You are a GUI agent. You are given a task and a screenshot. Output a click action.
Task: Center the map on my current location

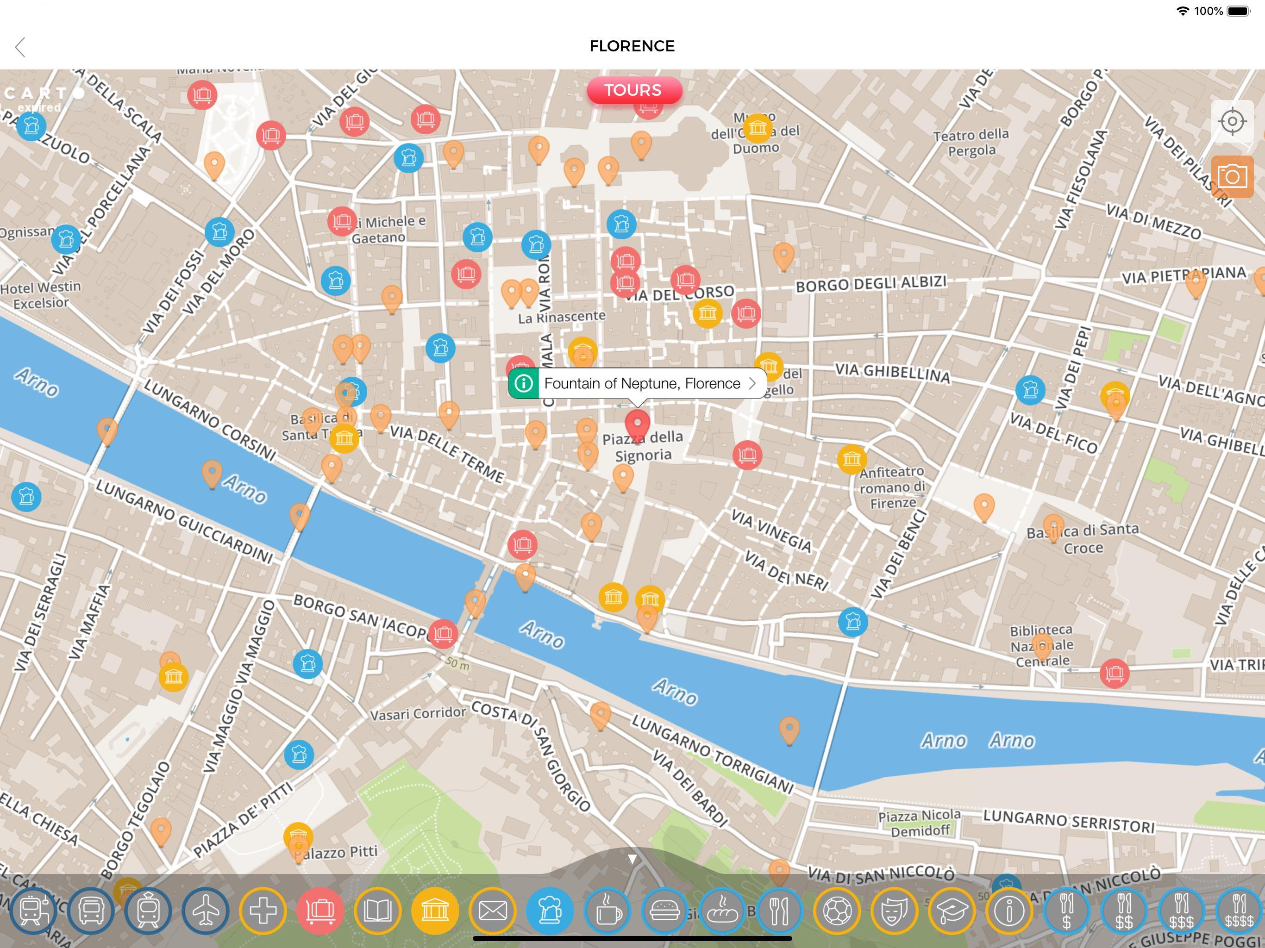[1233, 121]
